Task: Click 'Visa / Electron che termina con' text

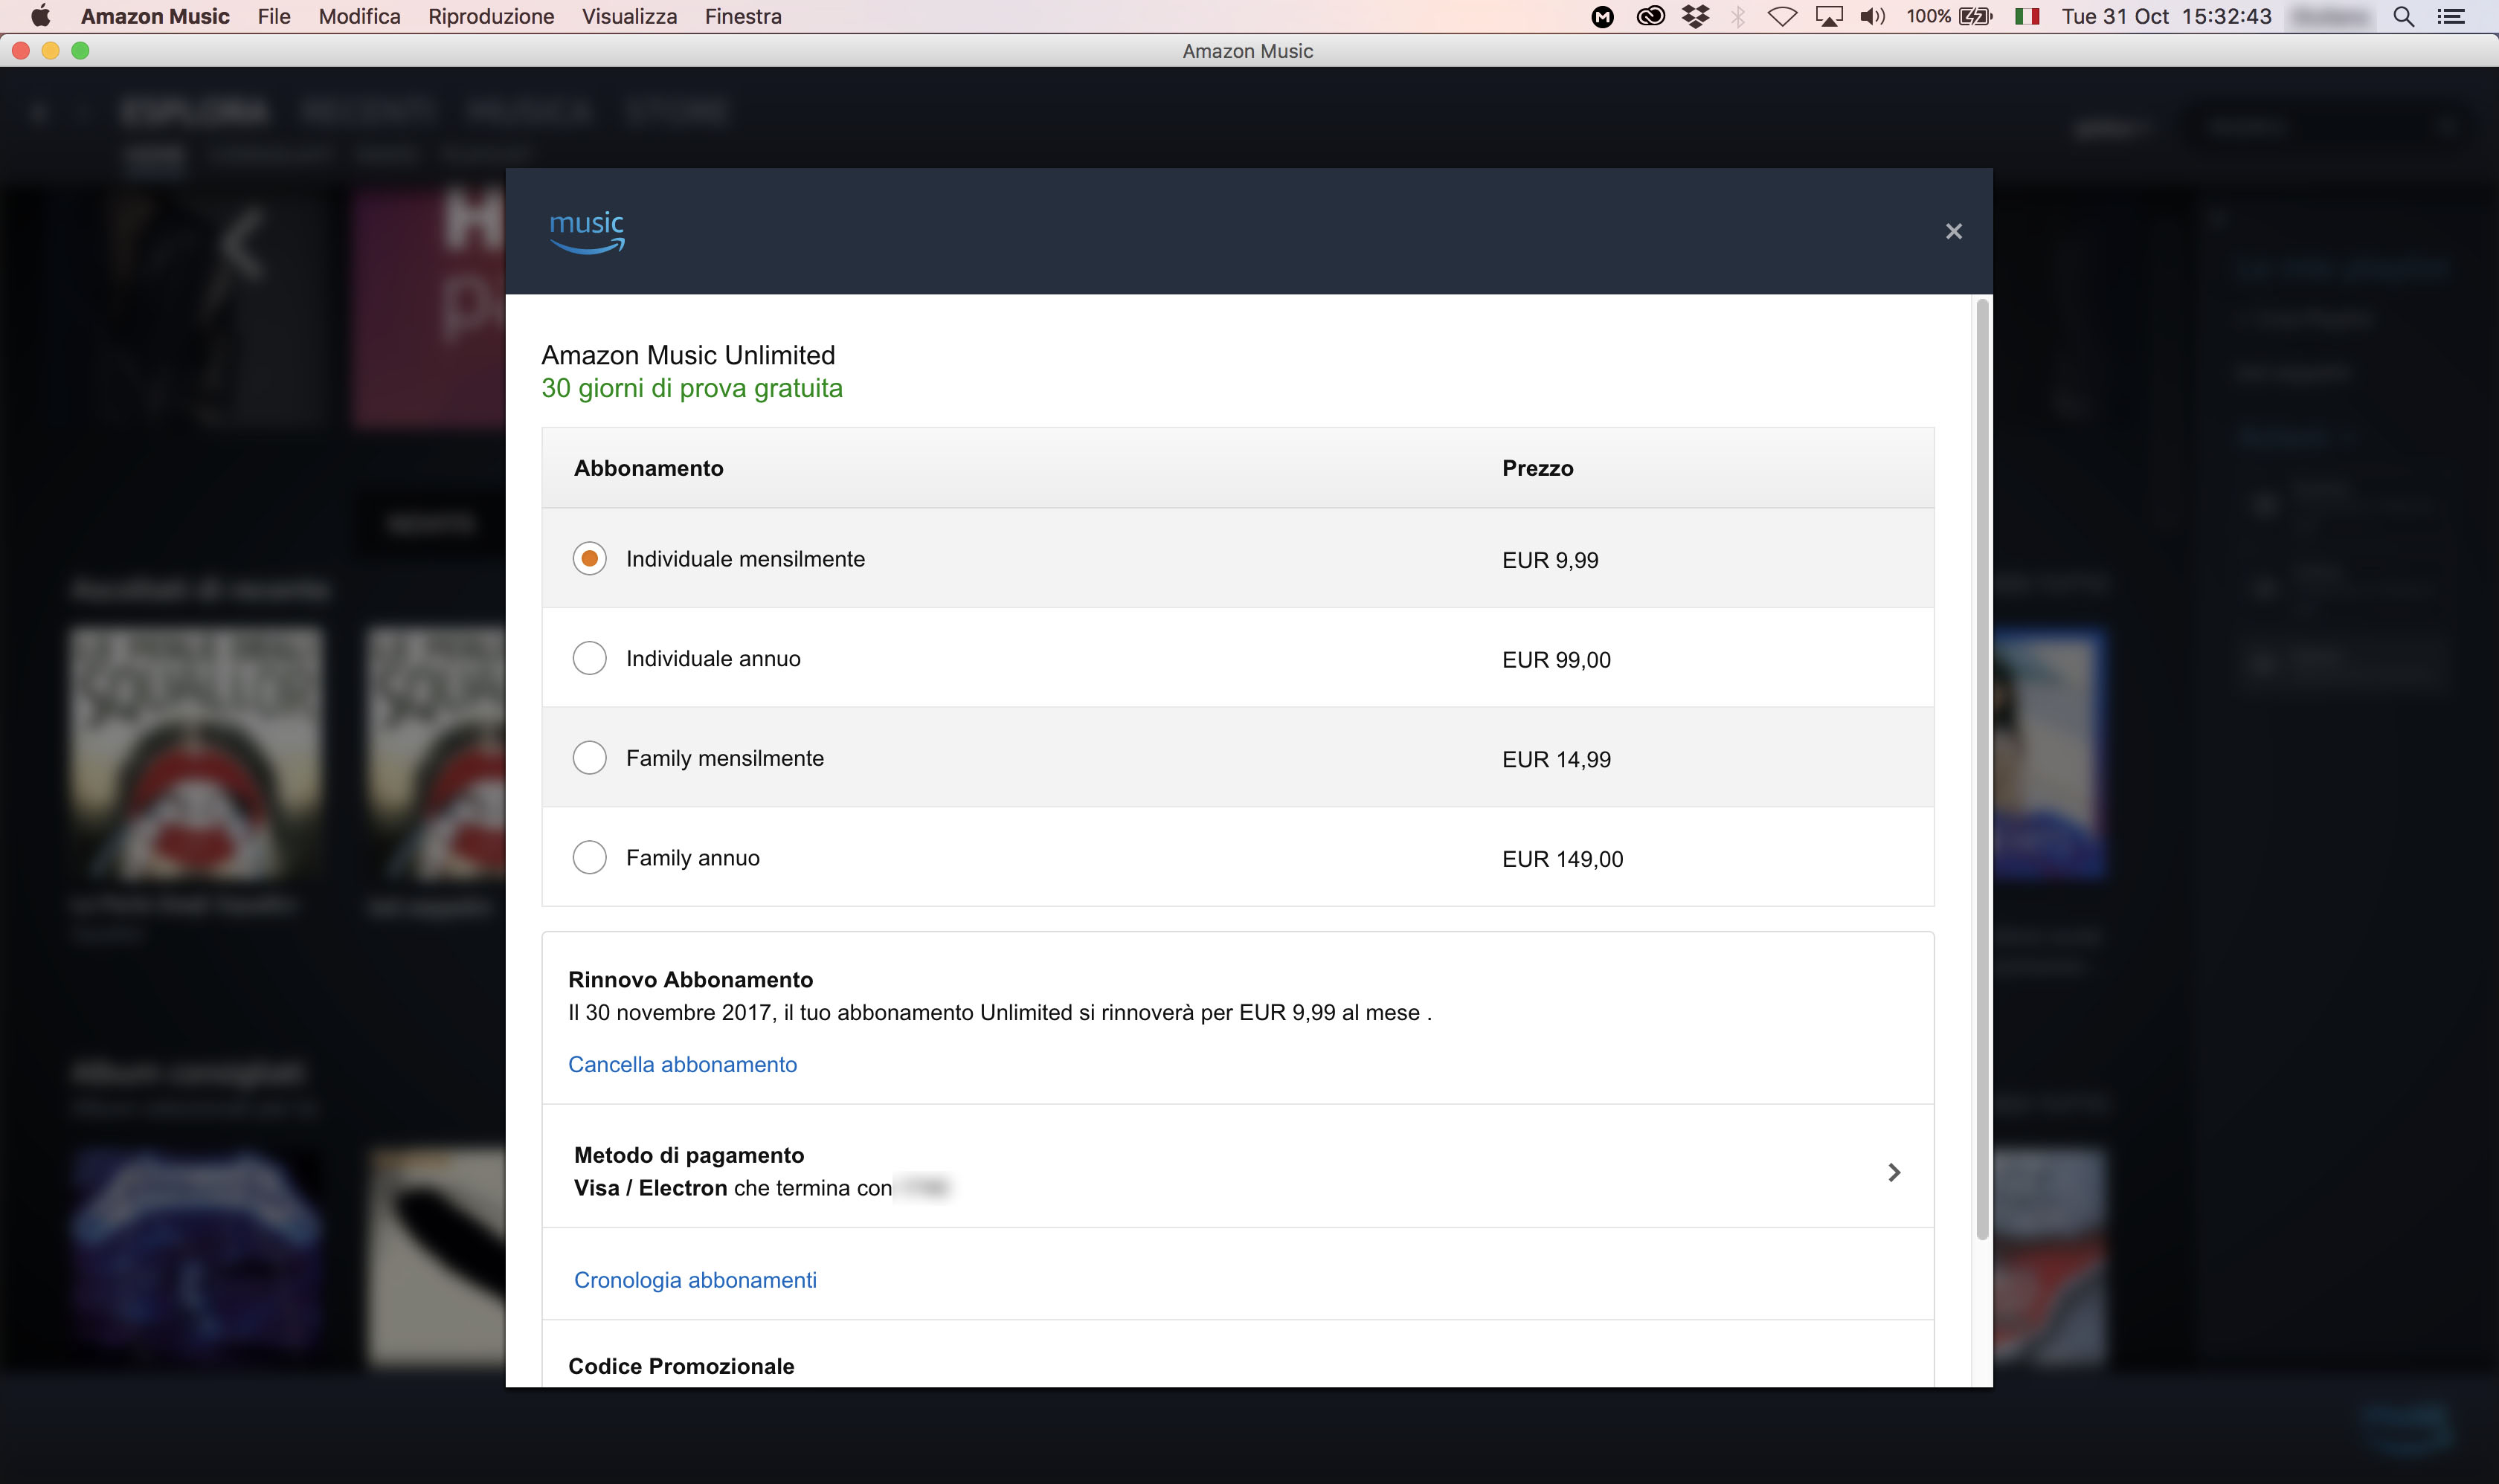Action: pyautogui.click(x=733, y=1188)
